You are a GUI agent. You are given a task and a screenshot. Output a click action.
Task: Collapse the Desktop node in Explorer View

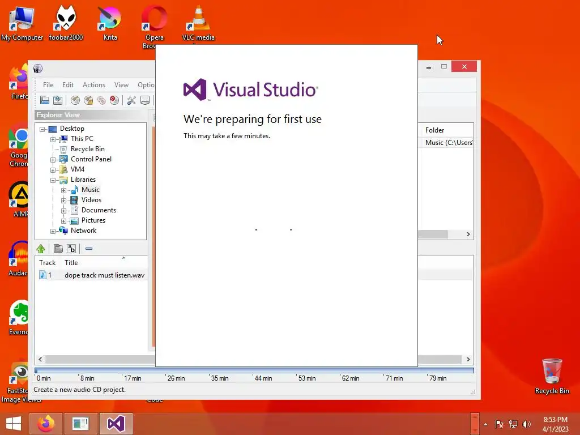(x=42, y=129)
